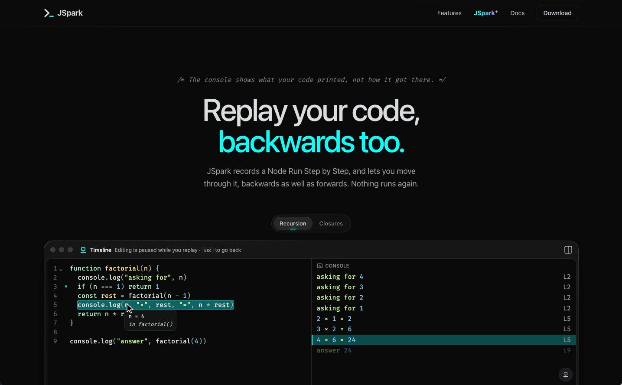Select console row "asking for 2"
The height and width of the screenshot is (385, 622).
point(443,297)
